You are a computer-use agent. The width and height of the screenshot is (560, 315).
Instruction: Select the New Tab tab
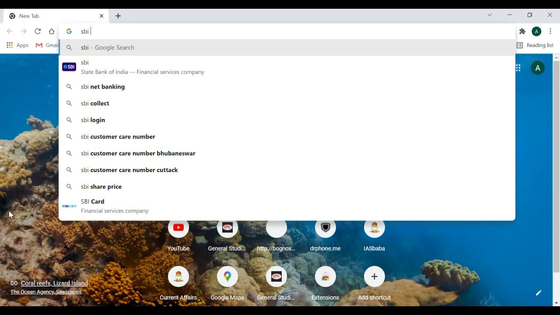[x=56, y=16]
